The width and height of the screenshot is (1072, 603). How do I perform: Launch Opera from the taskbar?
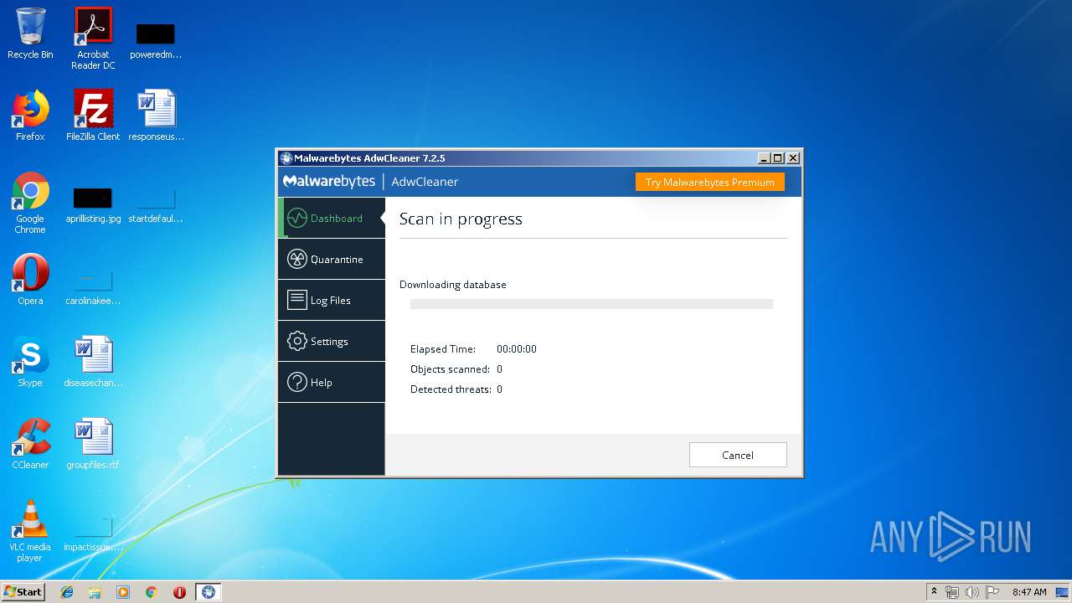[179, 592]
